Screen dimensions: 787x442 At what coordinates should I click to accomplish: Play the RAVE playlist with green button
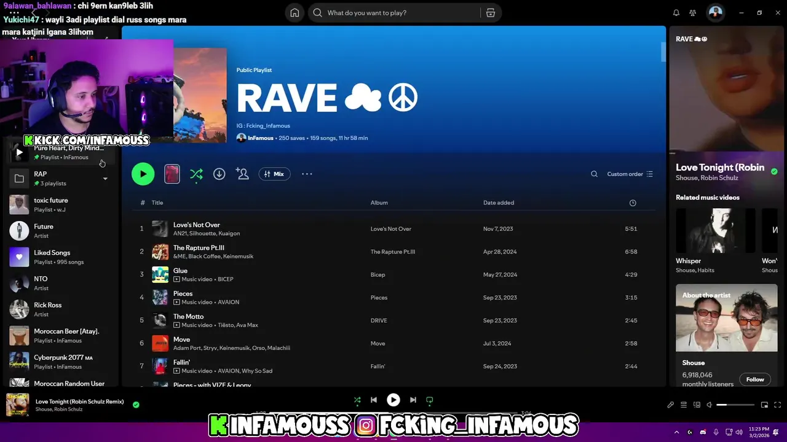tap(143, 174)
